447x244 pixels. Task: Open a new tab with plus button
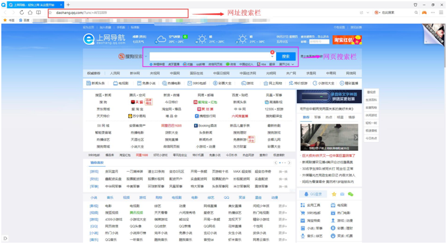(68, 5)
